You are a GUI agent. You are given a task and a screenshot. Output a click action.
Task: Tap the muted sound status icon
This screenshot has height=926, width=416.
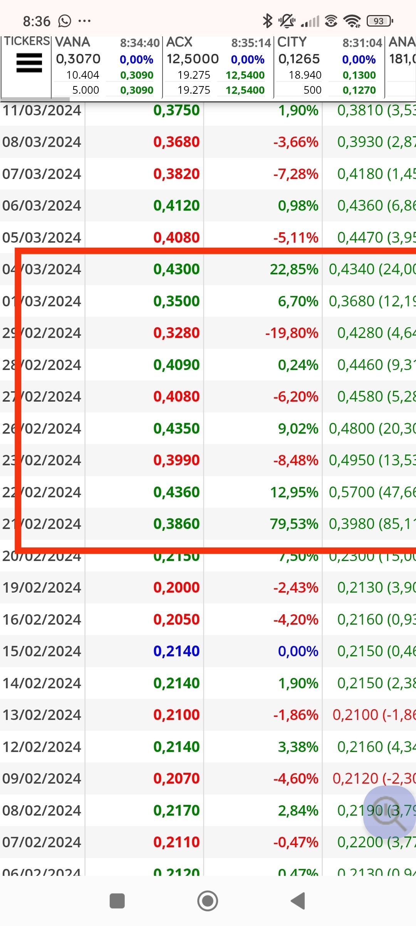pos(287,21)
